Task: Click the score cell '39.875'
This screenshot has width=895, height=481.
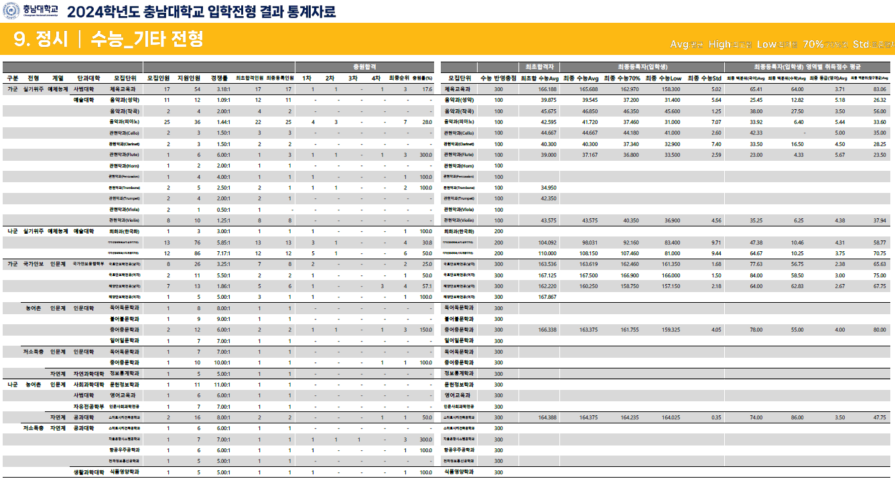Action: [x=549, y=99]
